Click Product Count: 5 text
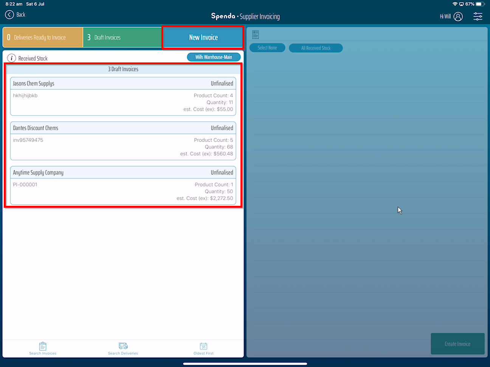Viewport: 490px width, 367px height. pos(214,140)
